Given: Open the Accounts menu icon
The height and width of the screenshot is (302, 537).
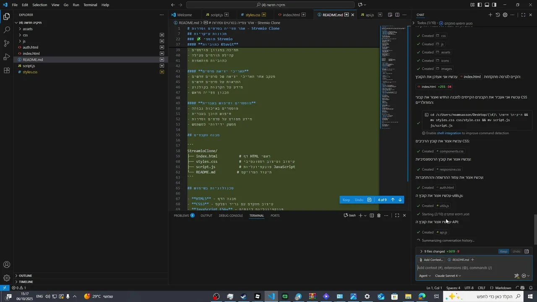Looking at the screenshot, I should tap(7, 265).
